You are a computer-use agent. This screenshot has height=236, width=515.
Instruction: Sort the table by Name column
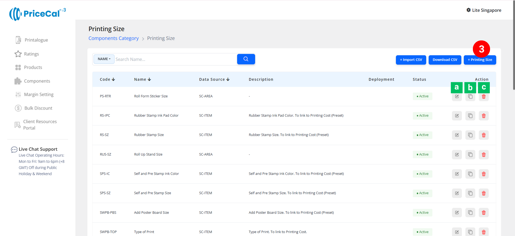pyautogui.click(x=142, y=80)
